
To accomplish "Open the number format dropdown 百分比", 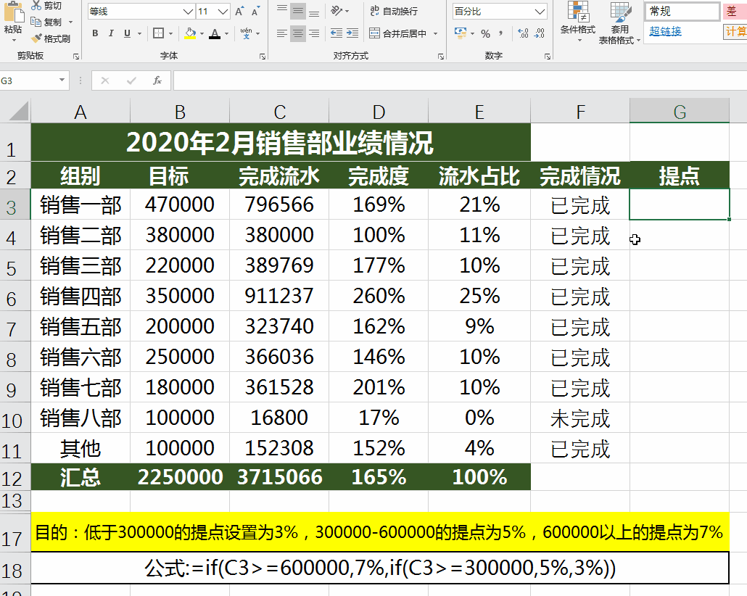I will [x=540, y=12].
